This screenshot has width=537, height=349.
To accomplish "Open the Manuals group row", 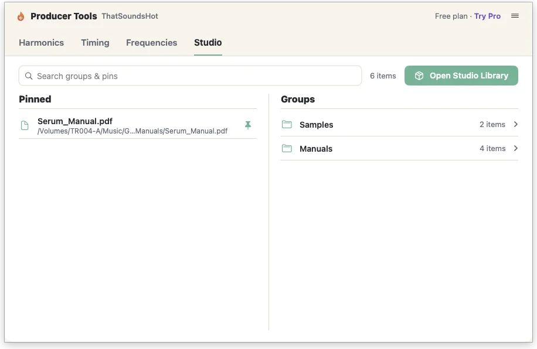I will click(399, 149).
